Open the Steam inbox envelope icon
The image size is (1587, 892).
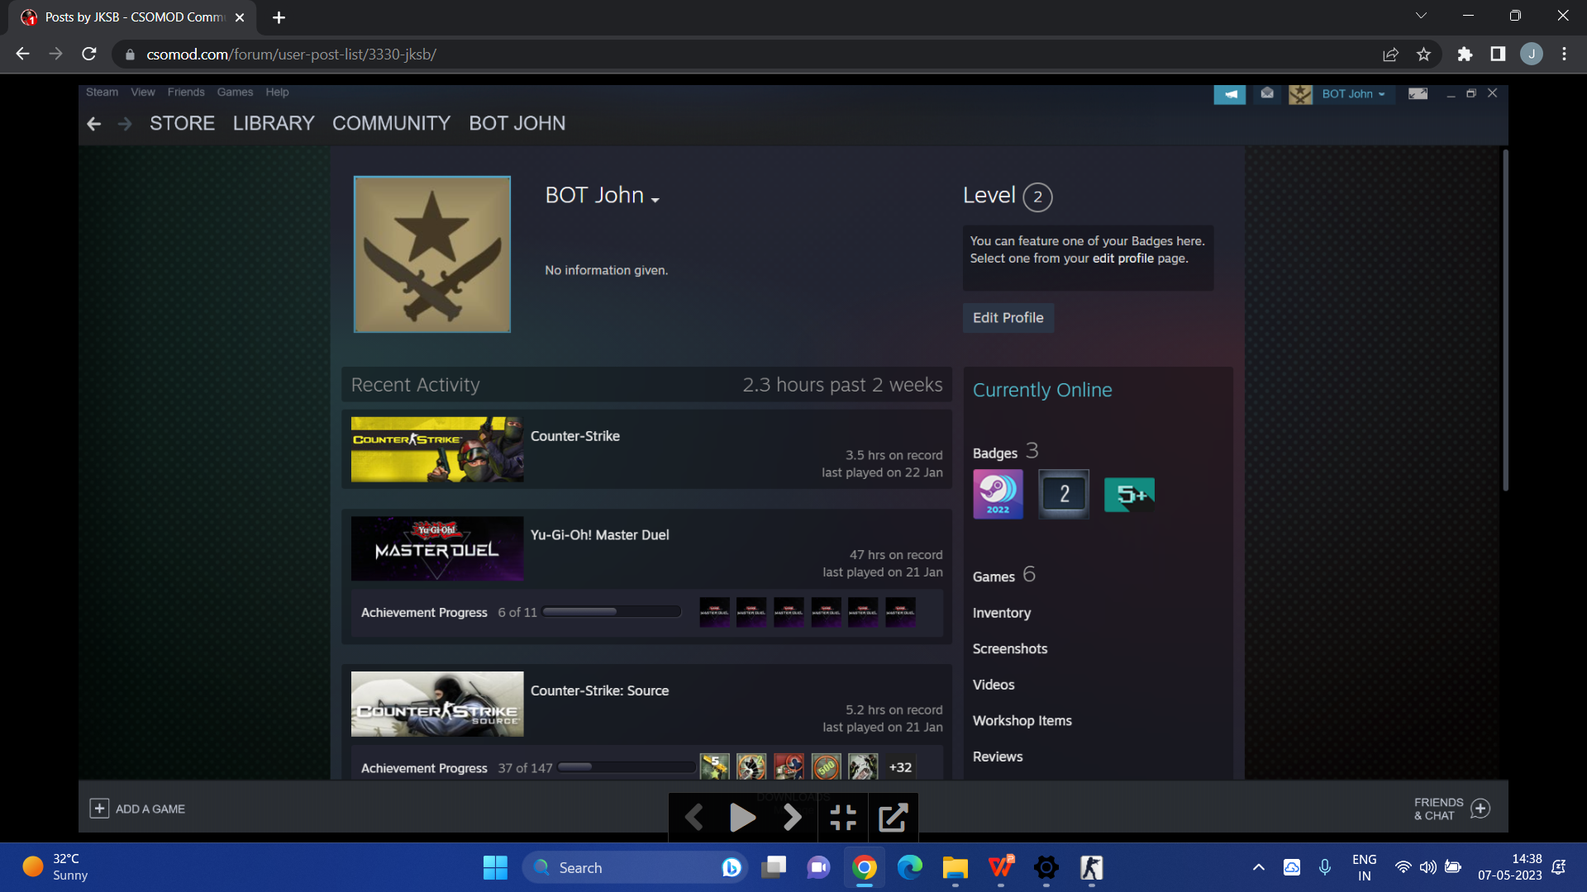coord(1267,93)
